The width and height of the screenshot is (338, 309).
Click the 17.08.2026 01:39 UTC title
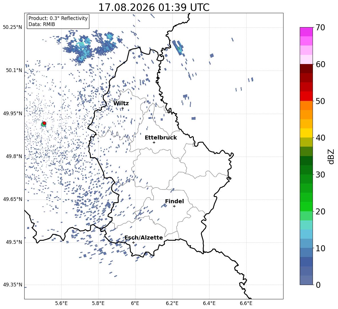tap(154, 7)
